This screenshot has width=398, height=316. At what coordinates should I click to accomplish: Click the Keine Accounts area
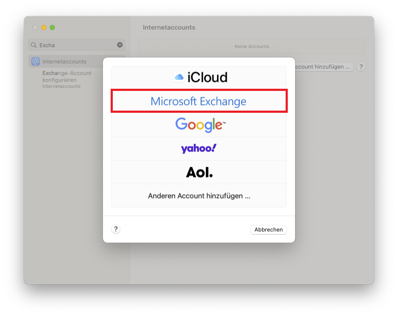pyautogui.click(x=252, y=46)
